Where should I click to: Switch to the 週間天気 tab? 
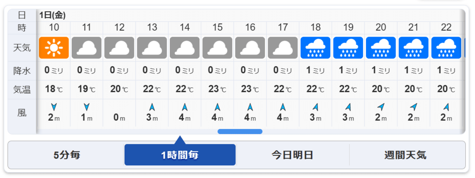[405, 155]
